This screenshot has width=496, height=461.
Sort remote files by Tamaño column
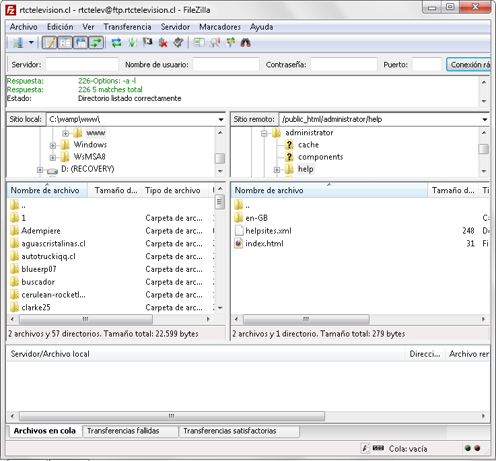pos(454,190)
